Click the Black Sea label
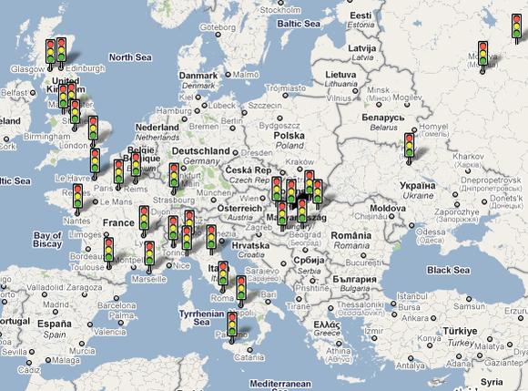 coord(448,270)
